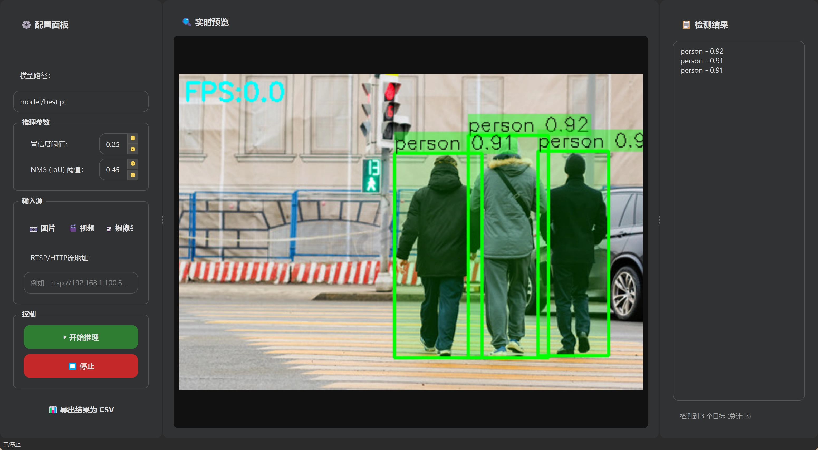The image size is (818, 450).
Task: Click the RTSP/HTTP stream address field
Action: click(81, 283)
